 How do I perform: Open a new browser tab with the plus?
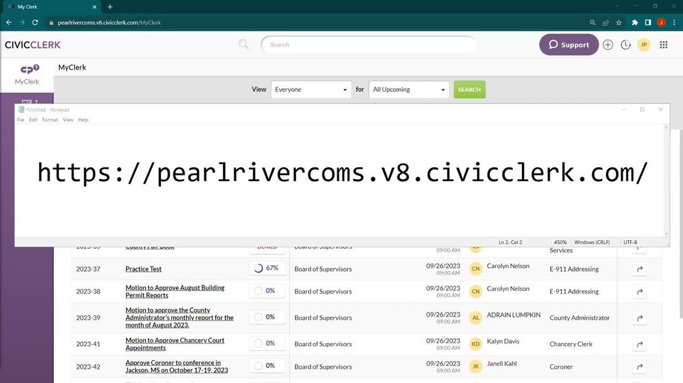point(110,7)
